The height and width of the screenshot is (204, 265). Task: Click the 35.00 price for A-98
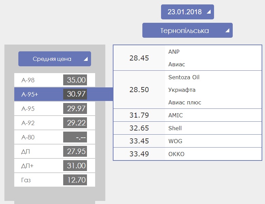75,80
